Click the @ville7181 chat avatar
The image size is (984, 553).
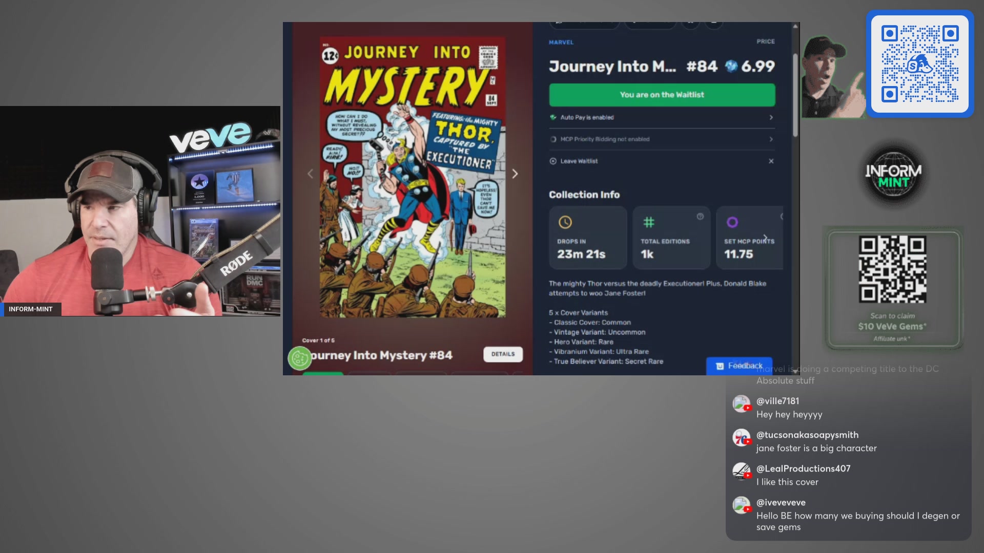741,404
